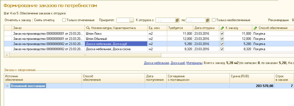Click the Строк в заказе column header
294x106 pixels.
[284, 78]
